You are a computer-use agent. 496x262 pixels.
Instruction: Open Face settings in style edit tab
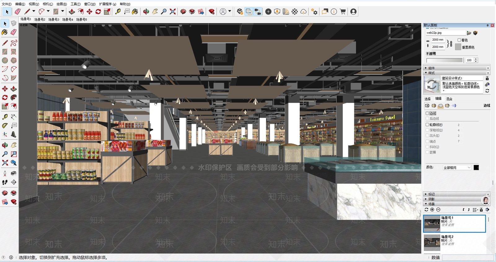point(434,106)
